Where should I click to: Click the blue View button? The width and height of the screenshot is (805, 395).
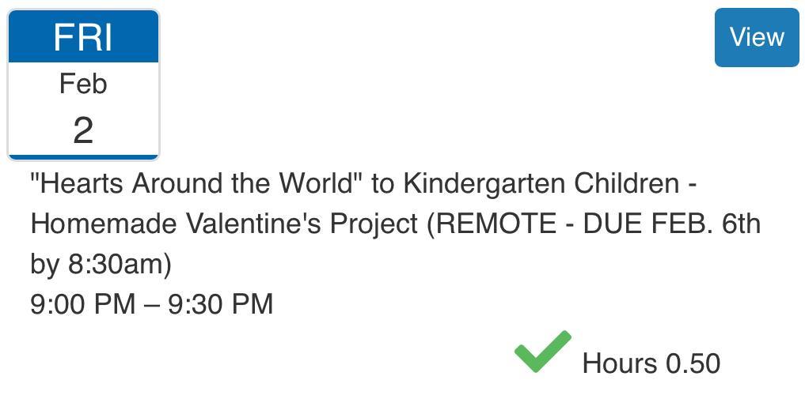click(x=756, y=37)
